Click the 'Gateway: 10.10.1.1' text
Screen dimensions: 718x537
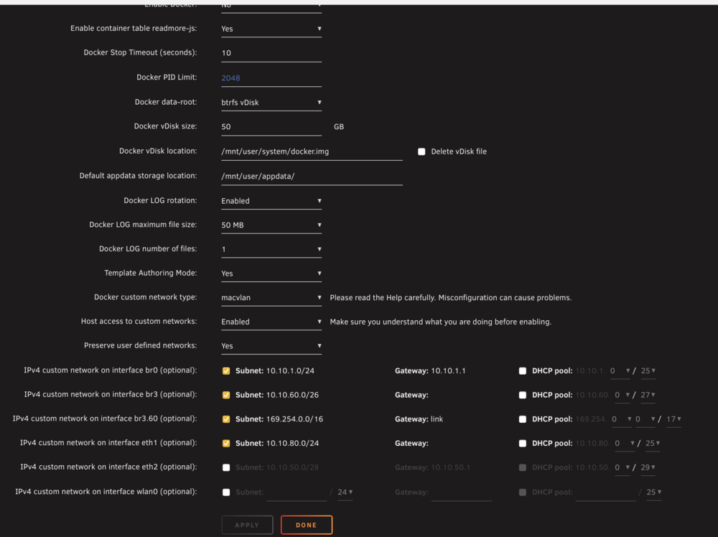coord(430,371)
